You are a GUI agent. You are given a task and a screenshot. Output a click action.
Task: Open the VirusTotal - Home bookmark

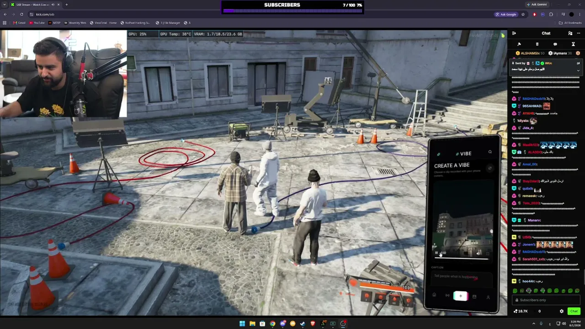(103, 23)
